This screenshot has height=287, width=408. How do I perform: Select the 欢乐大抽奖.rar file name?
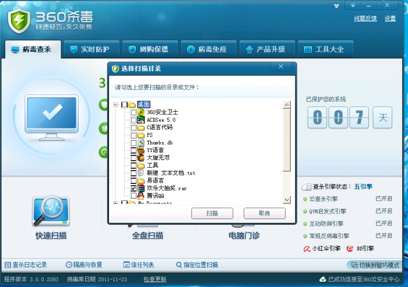tap(167, 188)
